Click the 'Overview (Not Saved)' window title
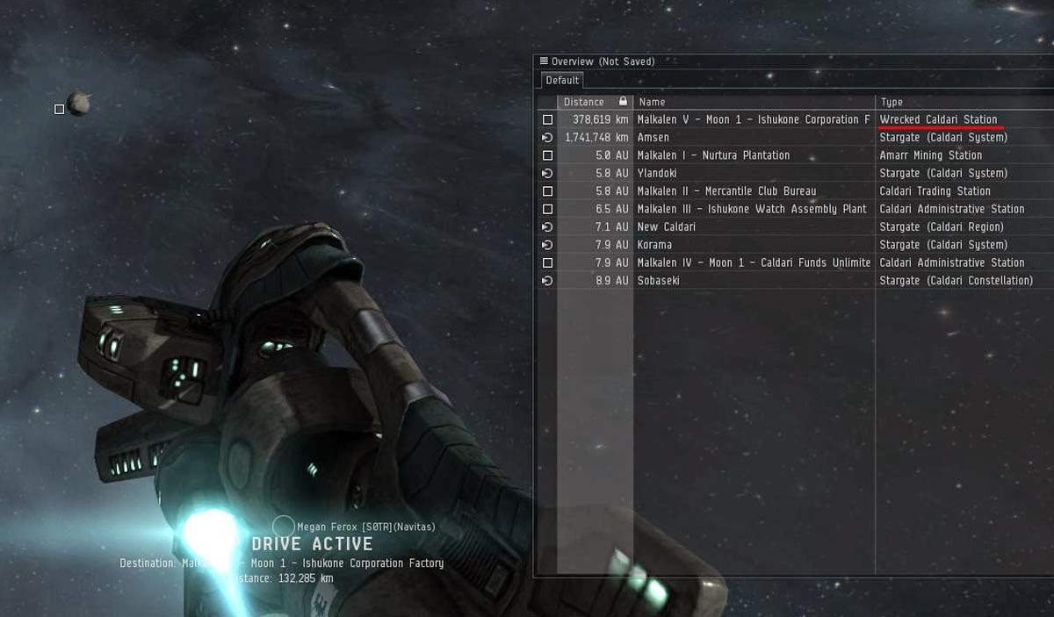This screenshot has width=1054, height=617. point(603,61)
